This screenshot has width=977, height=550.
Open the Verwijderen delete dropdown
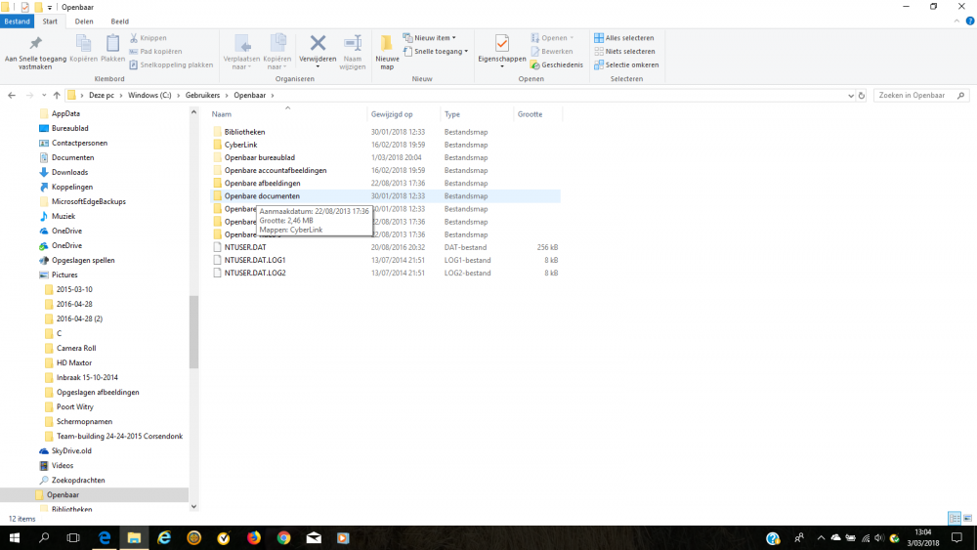(x=318, y=64)
